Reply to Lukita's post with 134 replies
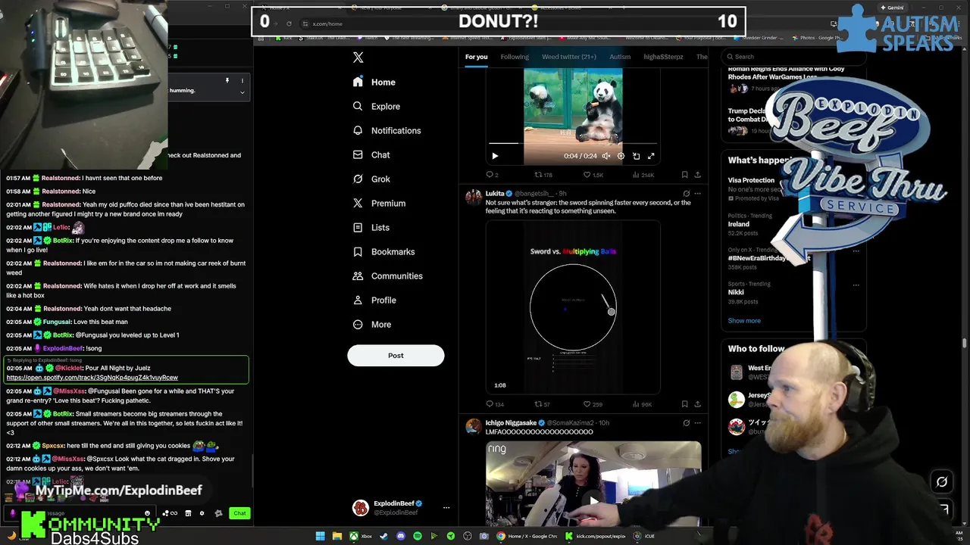This screenshot has height=545, width=970. coord(494,404)
